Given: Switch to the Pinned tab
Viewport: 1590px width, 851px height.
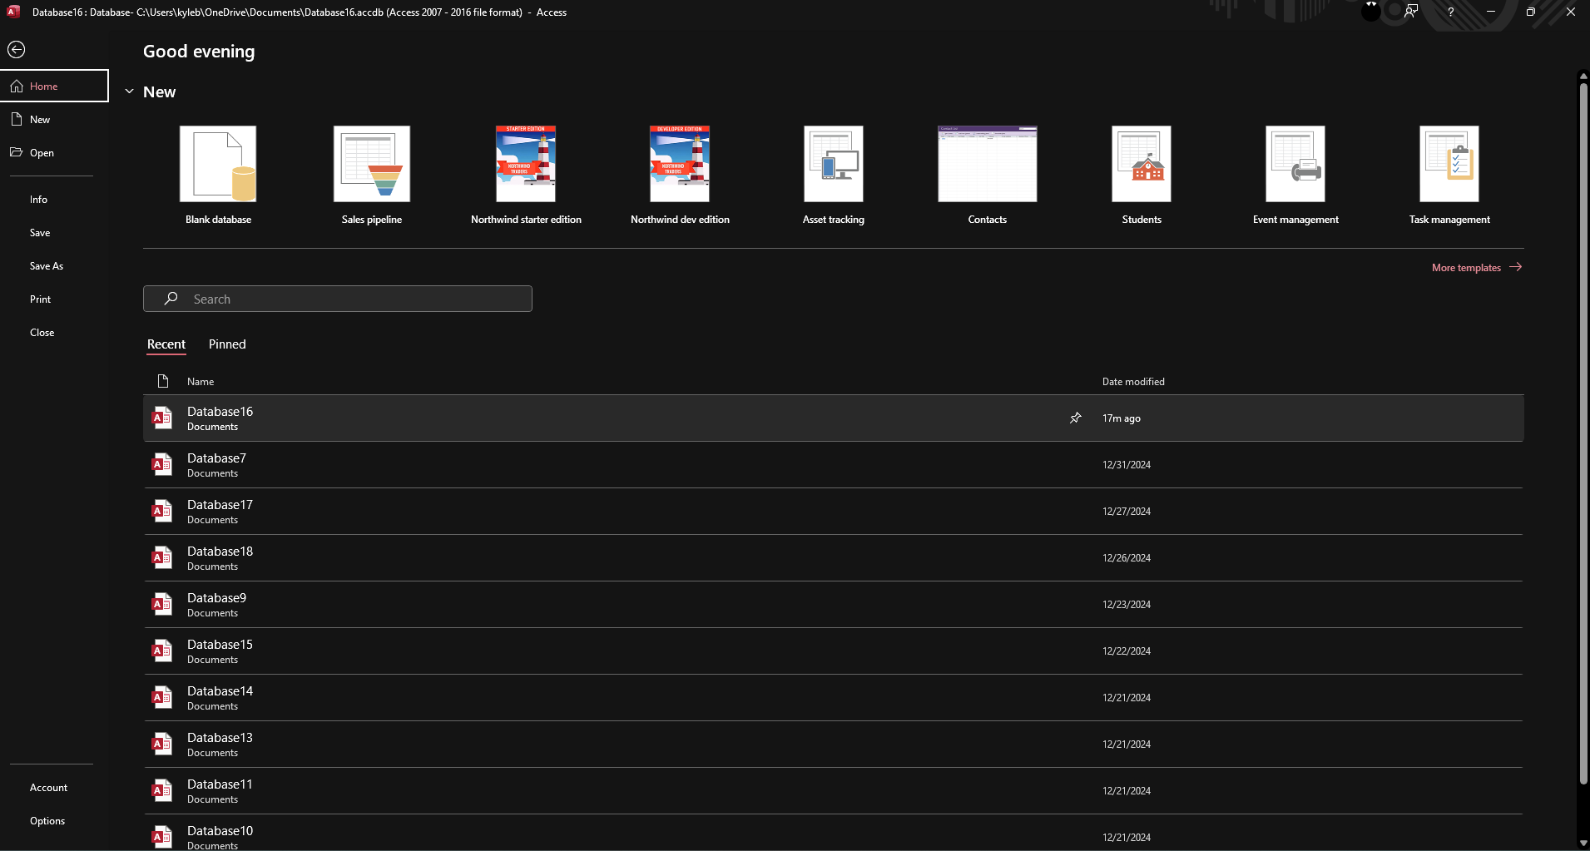Looking at the screenshot, I should (227, 344).
